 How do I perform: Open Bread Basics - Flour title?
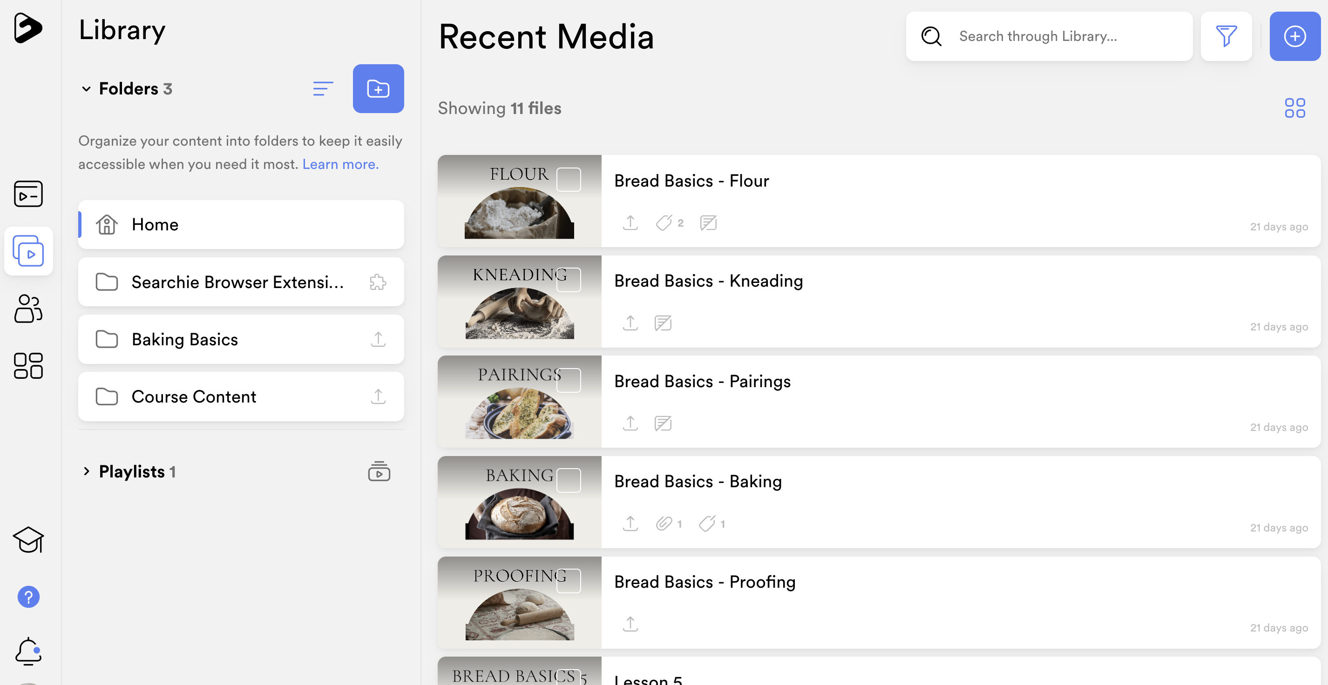click(691, 181)
